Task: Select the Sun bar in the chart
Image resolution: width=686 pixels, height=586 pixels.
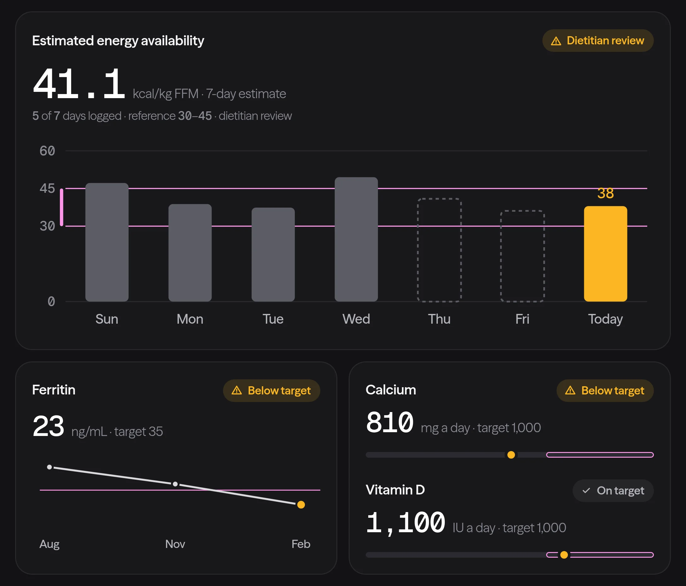Action: click(107, 242)
